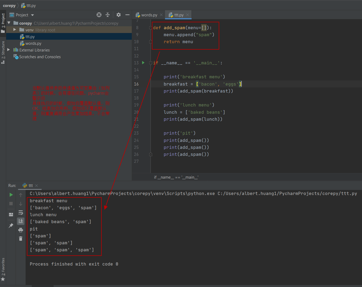Click the lunch = ['baked beans'] line
The image size is (362, 287).
tap(194, 112)
